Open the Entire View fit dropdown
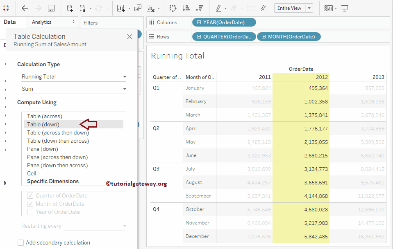This screenshot has height=249, width=393. pyautogui.click(x=293, y=8)
